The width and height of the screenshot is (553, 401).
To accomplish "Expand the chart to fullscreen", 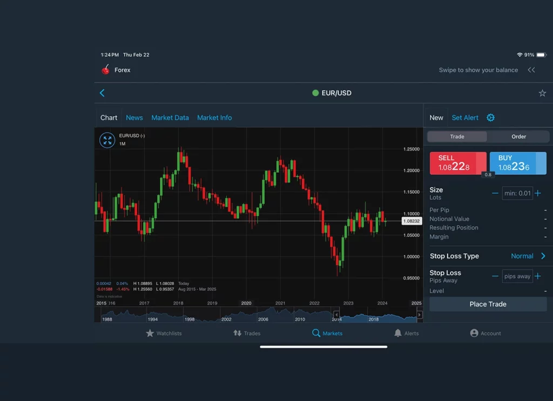I will (107, 140).
